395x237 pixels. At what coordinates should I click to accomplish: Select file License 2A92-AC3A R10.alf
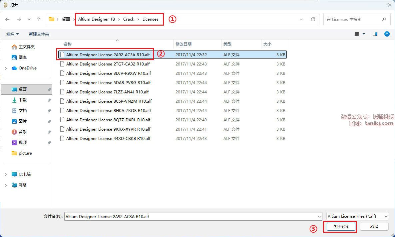tap(172, 55)
